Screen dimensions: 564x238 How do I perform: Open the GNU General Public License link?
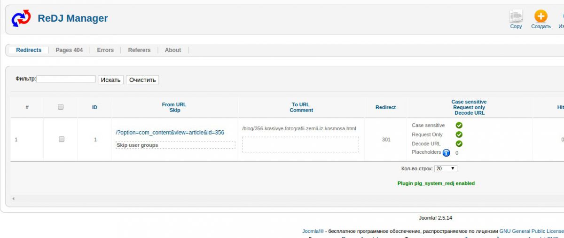click(532, 231)
